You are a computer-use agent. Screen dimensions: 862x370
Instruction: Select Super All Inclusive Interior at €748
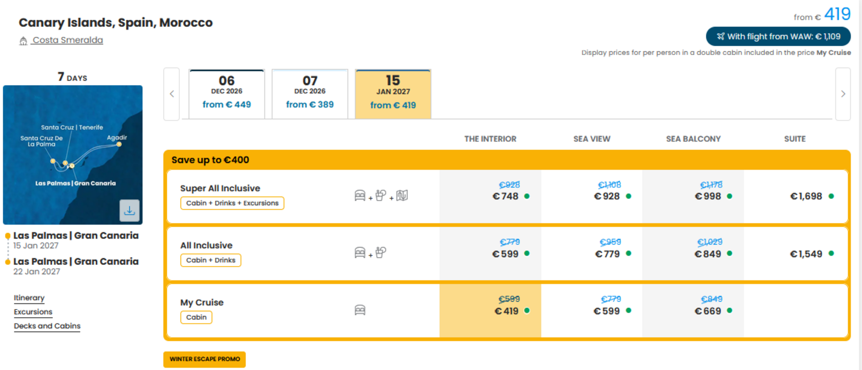coord(490,196)
